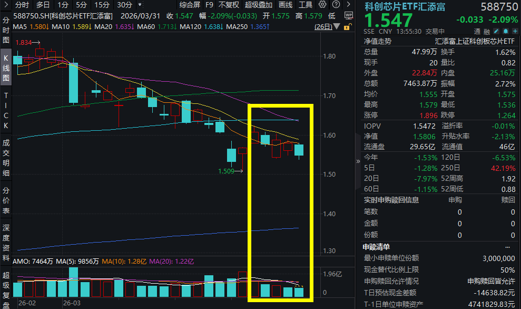521x309 pixels.
Task: Open the chart settings gear icon
Action: pyautogui.click(x=322, y=4)
